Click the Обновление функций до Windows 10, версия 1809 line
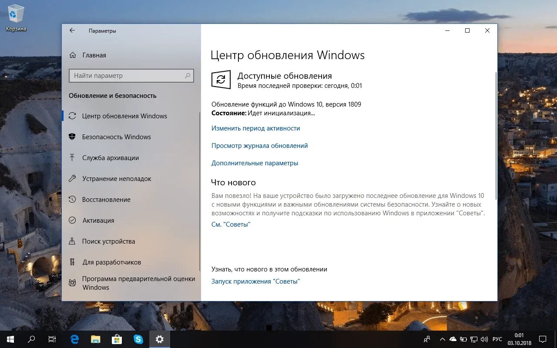The image size is (557, 348). pos(286,104)
